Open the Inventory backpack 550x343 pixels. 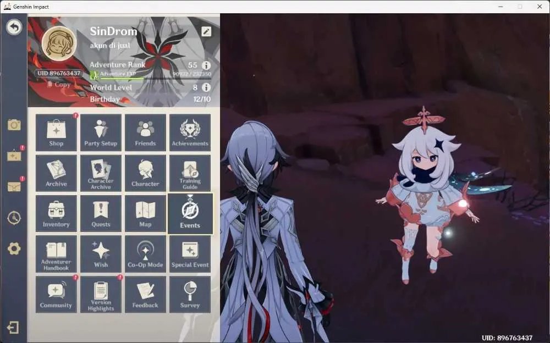[x=56, y=214]
